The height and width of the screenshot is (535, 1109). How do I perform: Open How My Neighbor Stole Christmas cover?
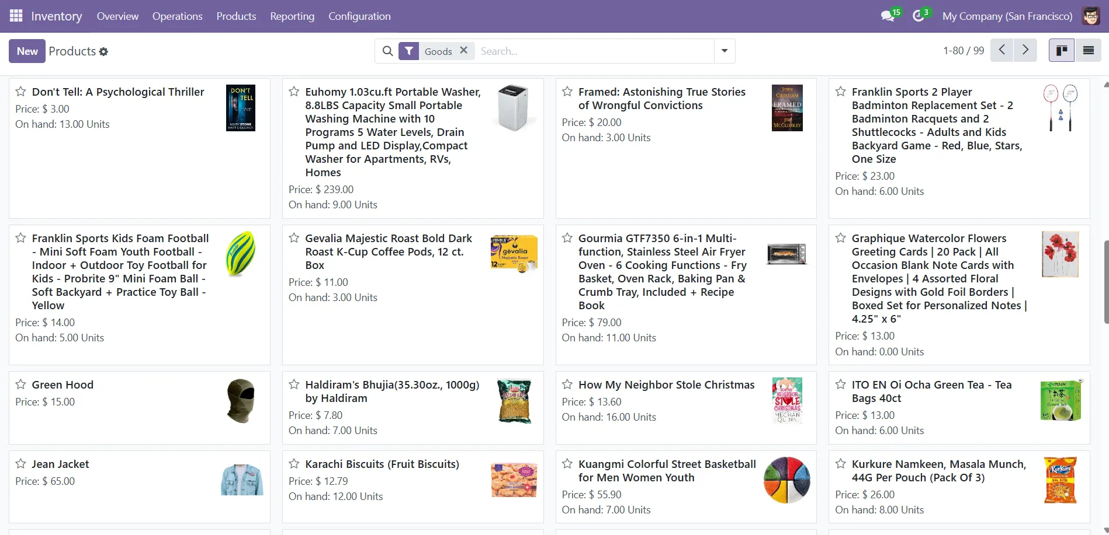tap(787, 401)
